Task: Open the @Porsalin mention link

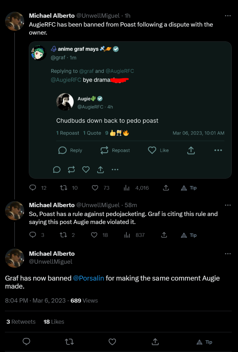Action: coord(88,278)
